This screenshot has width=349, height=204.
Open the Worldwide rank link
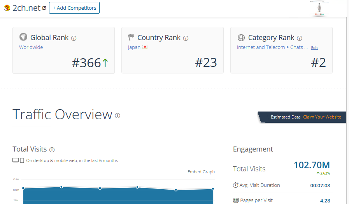tap(31, 47)
